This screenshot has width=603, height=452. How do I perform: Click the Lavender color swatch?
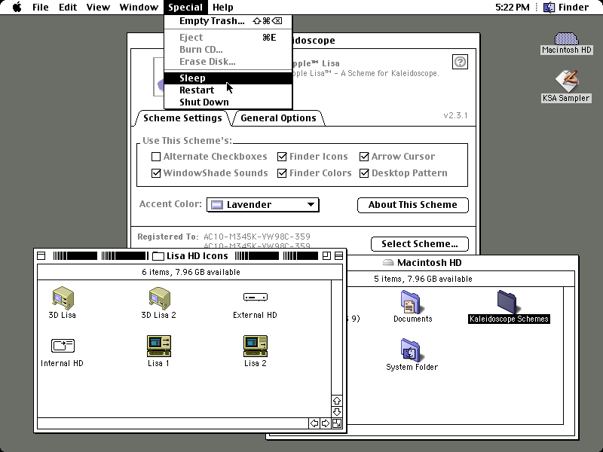(x=217, y=204)
